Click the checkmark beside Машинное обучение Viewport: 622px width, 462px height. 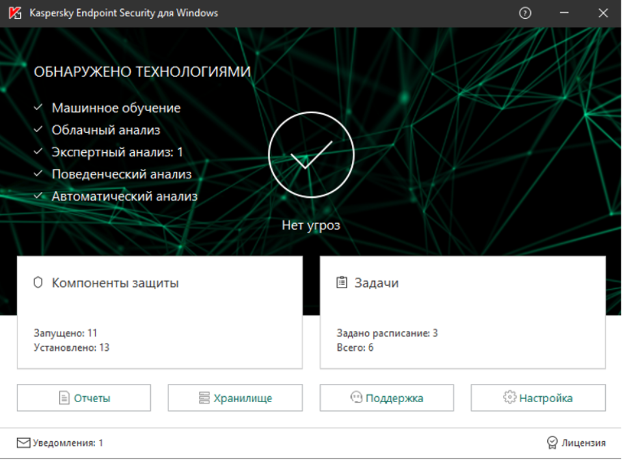pos(38,107)
